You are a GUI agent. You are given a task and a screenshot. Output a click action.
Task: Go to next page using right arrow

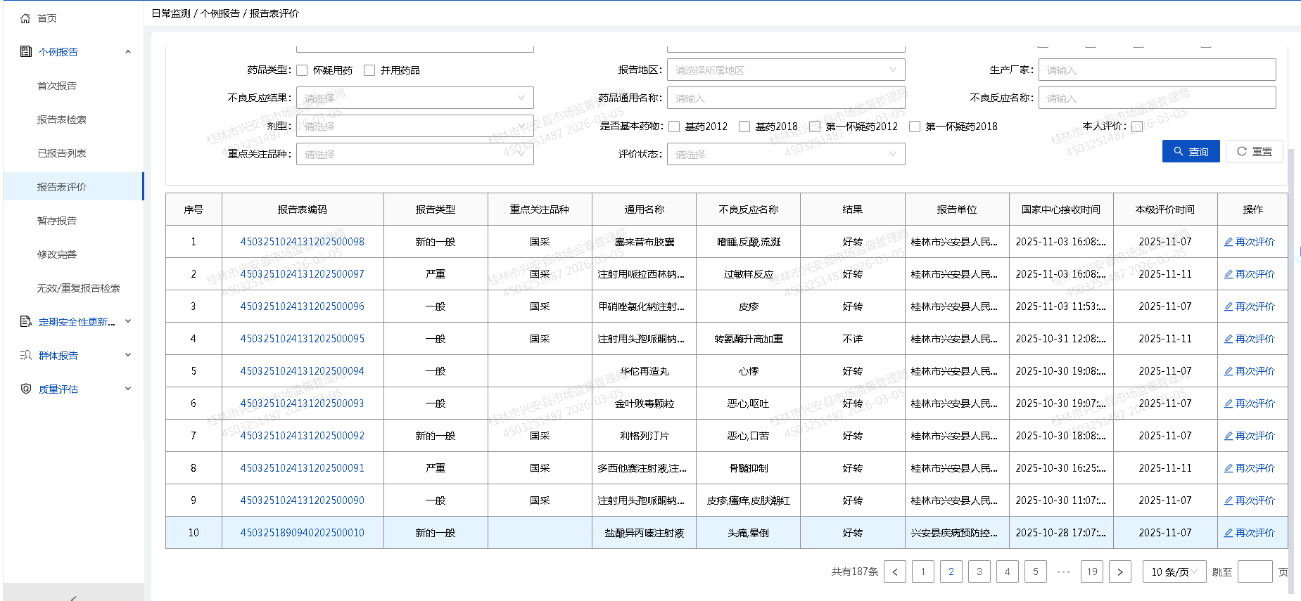coord(1119,571)
